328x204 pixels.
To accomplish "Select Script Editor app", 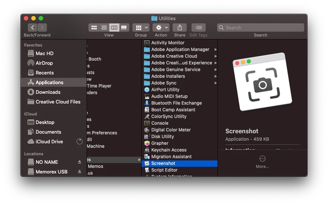I will [180, 170].
